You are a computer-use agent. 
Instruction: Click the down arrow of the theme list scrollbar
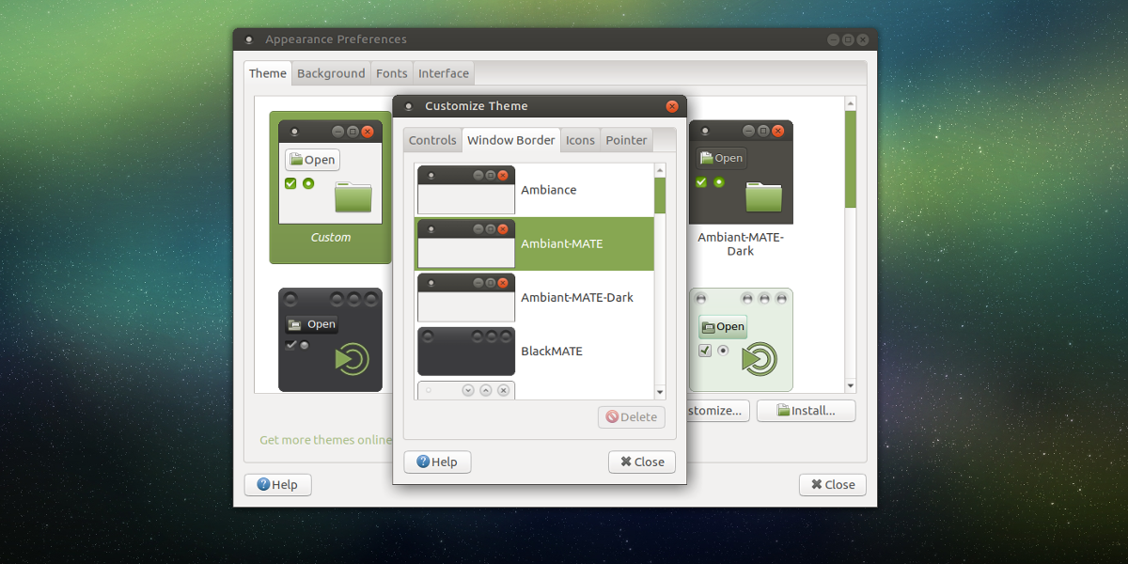click(x=851, y=385)
